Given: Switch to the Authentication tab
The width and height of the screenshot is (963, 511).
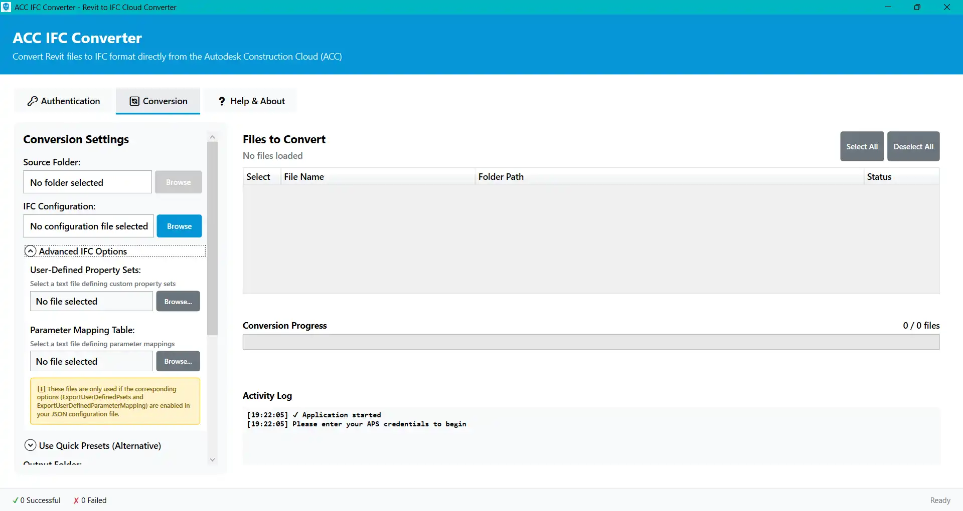Looking at the screenshot, I should 64,101.
